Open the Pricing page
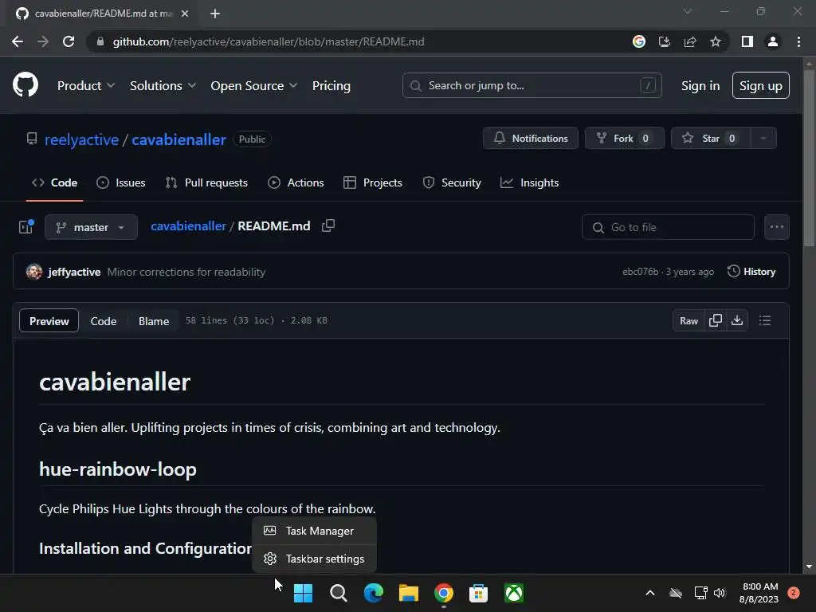 (331, 85)
